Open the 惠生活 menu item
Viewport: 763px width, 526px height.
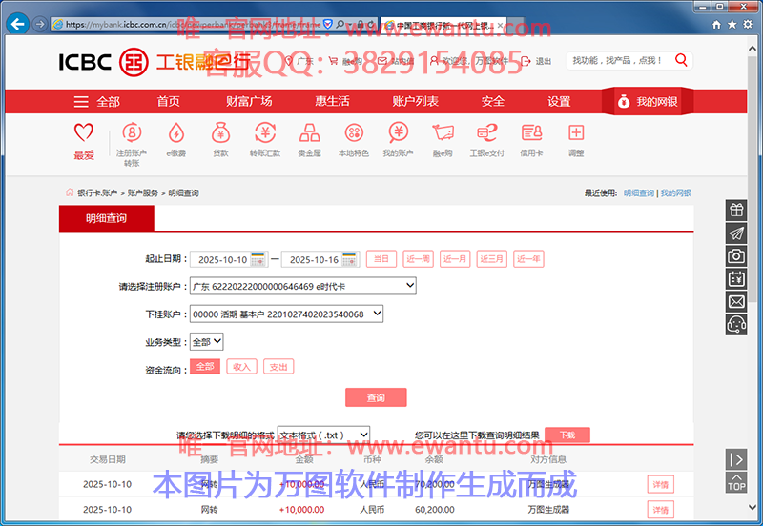tap(332, 101)
